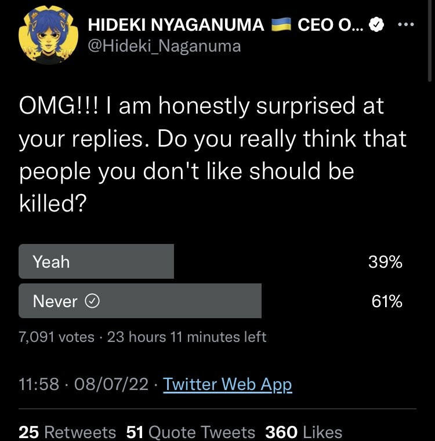Open the HIDEKI NYAGANUMA display name
Viewport: 435px width, 441px height.
(x=176, y=25)
